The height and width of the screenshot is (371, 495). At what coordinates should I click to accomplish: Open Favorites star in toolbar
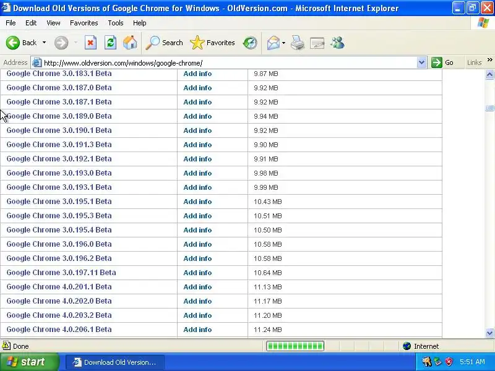(197, 43)
